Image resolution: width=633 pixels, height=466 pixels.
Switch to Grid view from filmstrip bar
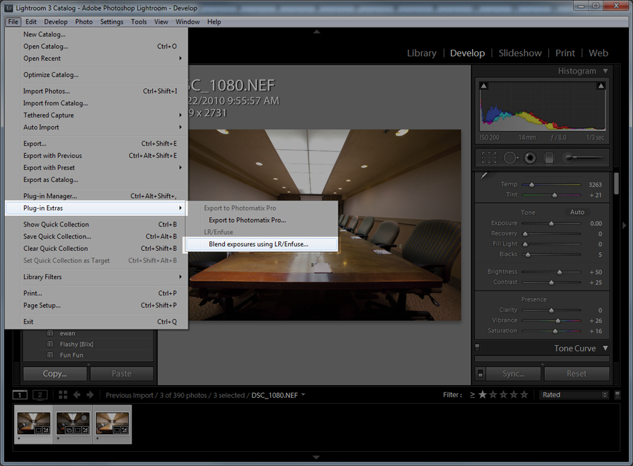63,395
